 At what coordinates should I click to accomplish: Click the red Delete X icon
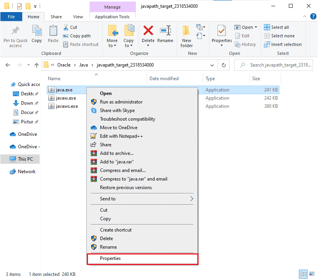148,31
